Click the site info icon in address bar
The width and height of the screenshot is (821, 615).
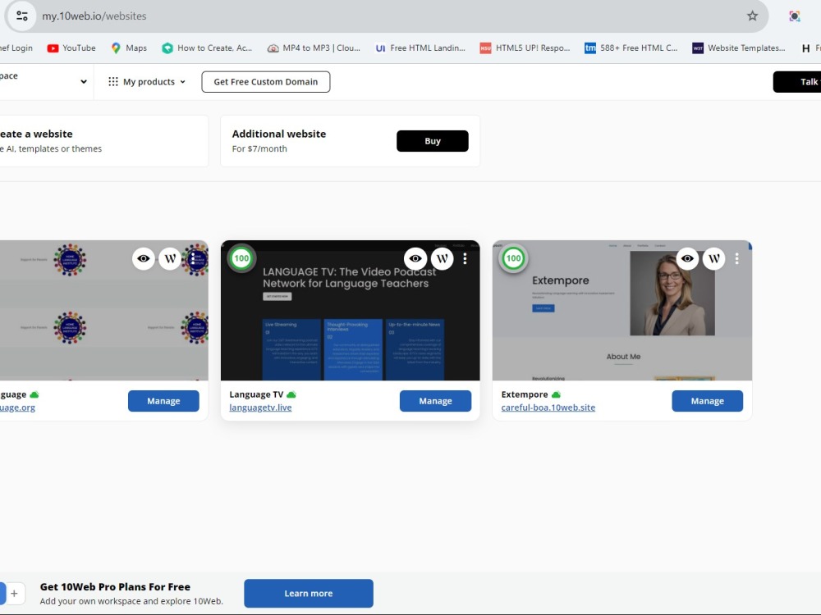tap(22, 16)
